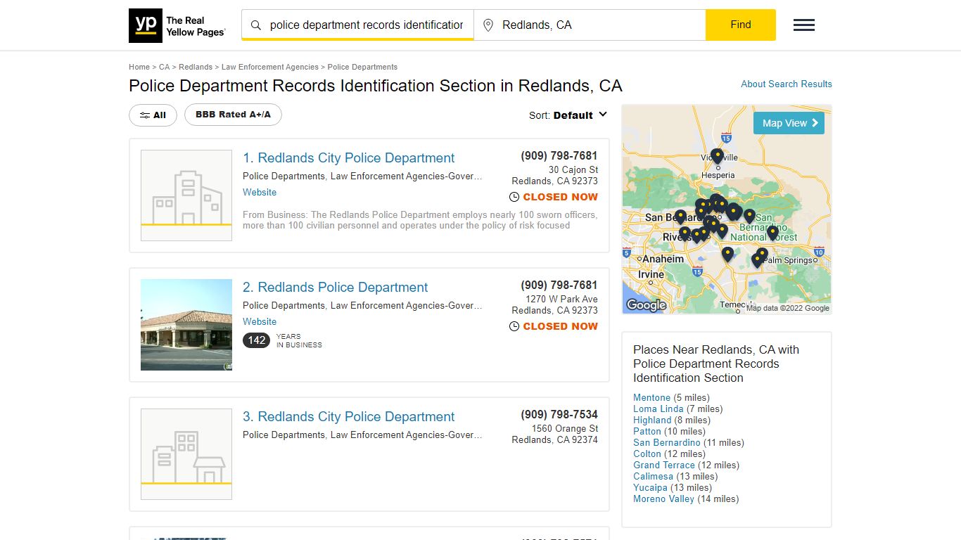Open Highland nearby place link
Viewport: 961px width, 540px height.
pos(652,420)
